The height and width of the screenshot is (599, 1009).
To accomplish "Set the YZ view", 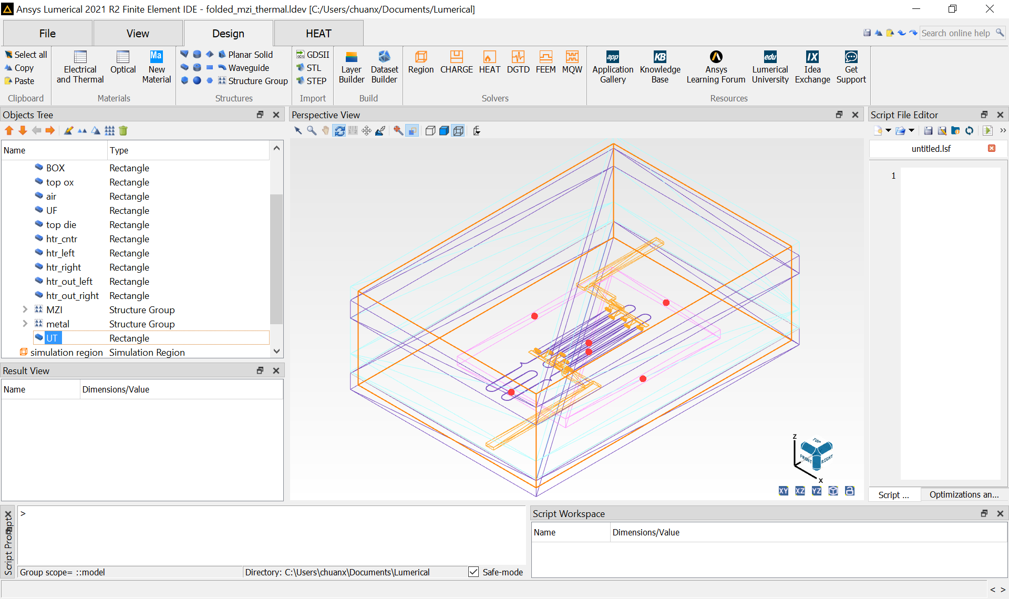I will (x=816, y=491).
